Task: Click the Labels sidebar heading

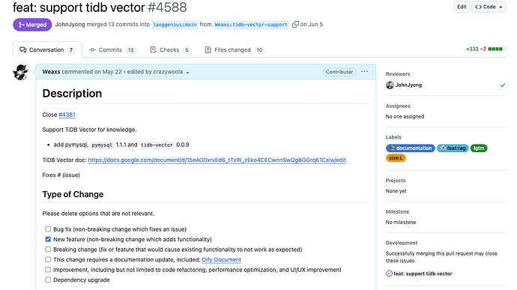Action: click(393, 137)
